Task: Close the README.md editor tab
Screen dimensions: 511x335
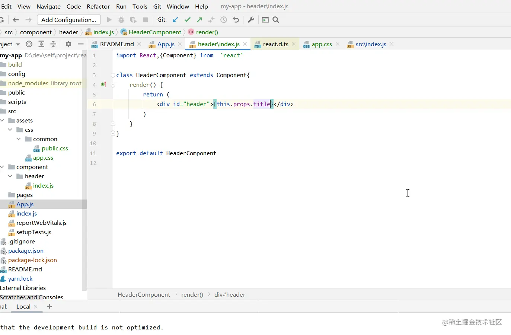Action: 139,44
